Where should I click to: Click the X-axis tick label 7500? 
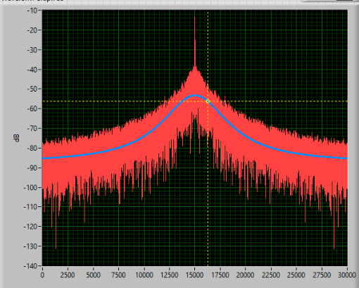(118, 275)
